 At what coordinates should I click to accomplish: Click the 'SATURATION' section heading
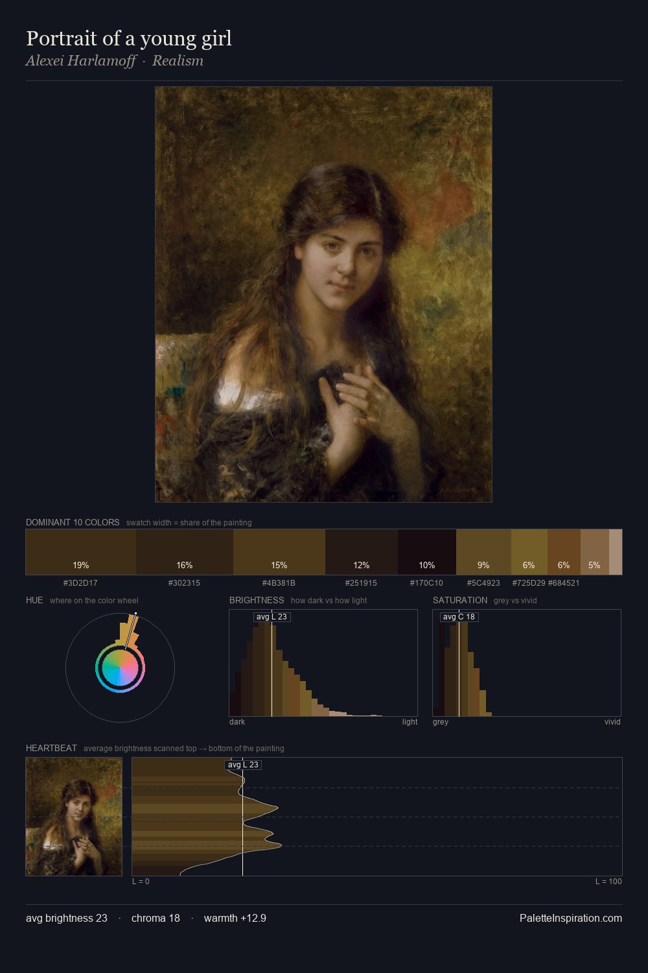(x=460, y=600)
